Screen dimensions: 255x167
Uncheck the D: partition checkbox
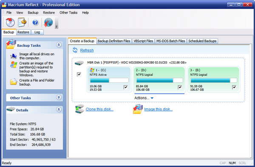[x=180, y=87]
